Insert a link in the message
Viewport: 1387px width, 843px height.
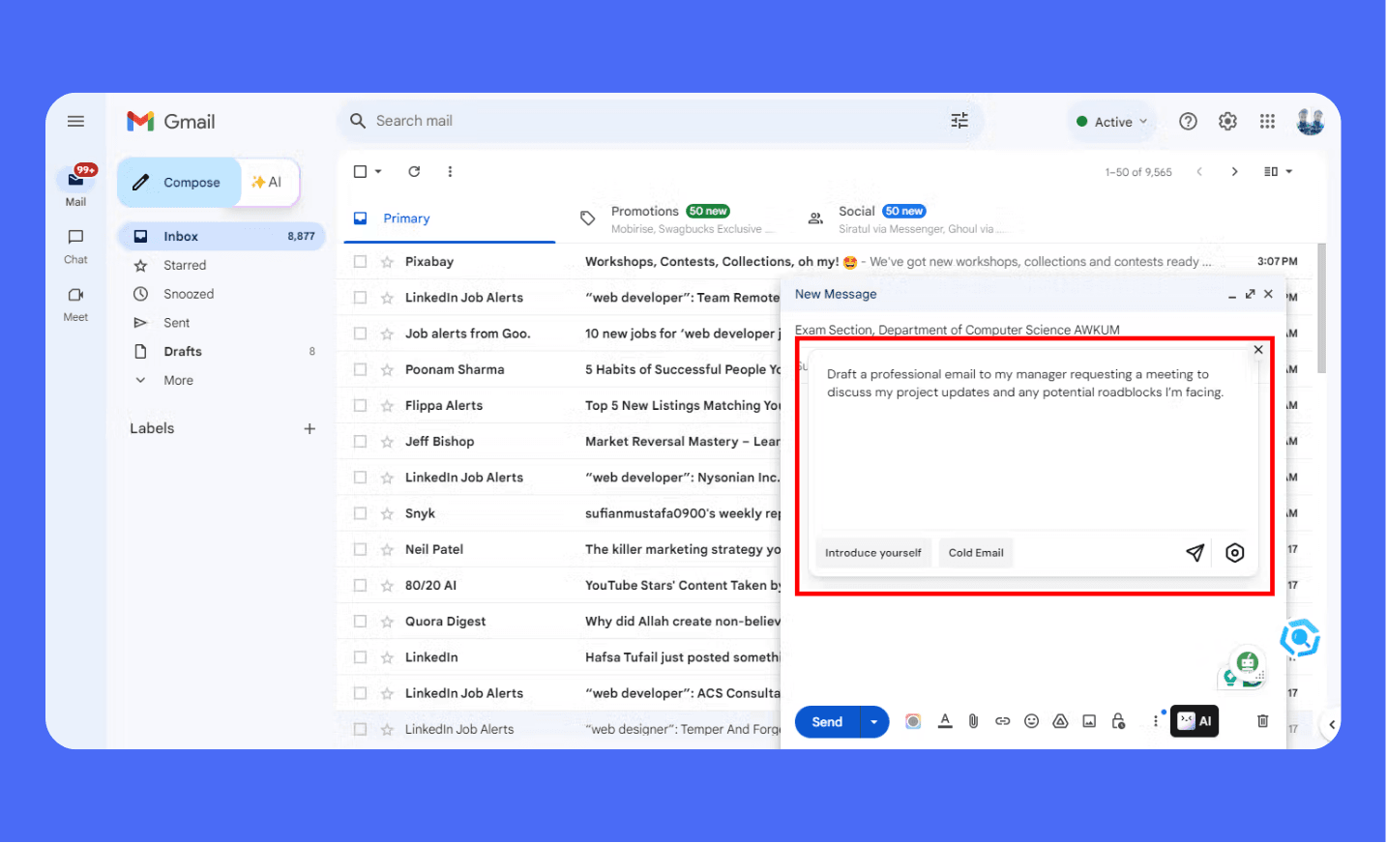click(1003, 721)
